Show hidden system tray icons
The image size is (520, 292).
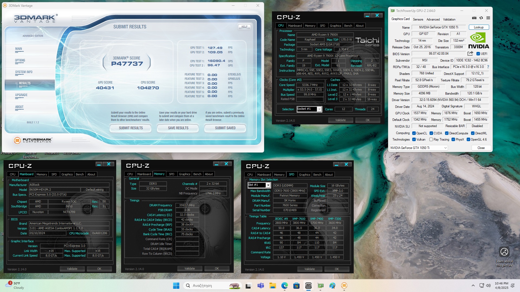473,286
